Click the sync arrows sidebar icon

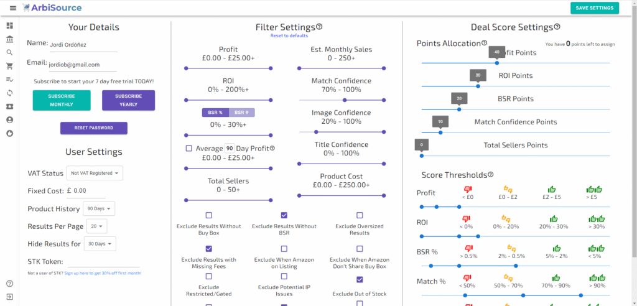click(9, 93)
